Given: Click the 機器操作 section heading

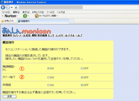Looking at the screenshot, I should (8, 43).
